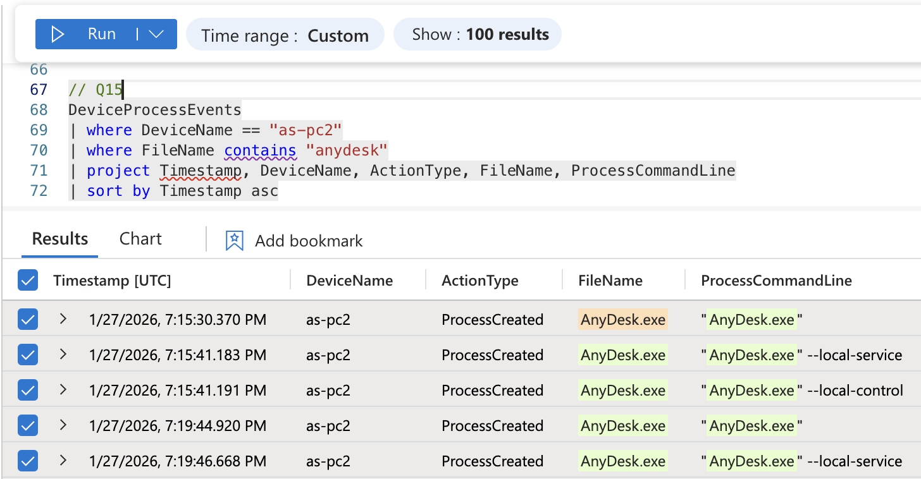Open the Run button dropdown arrow

tap(156, 34)
